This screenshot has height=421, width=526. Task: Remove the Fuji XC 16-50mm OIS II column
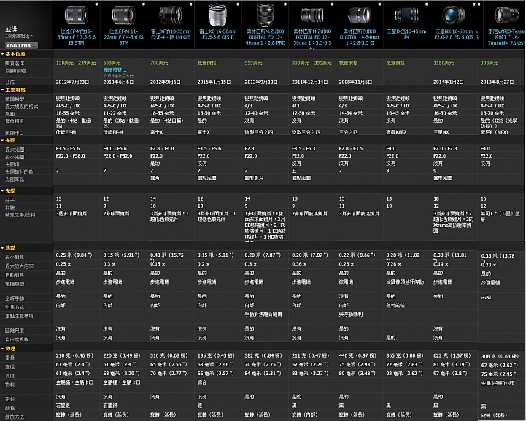click(x=238, y=4)
